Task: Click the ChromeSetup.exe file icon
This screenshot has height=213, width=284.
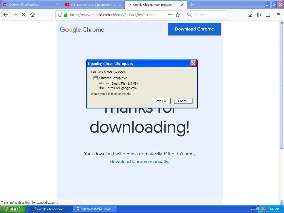Action: [95, 78]
